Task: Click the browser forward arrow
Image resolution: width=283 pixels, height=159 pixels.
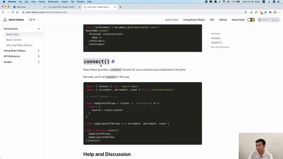Action: click(x=8, y=12)
